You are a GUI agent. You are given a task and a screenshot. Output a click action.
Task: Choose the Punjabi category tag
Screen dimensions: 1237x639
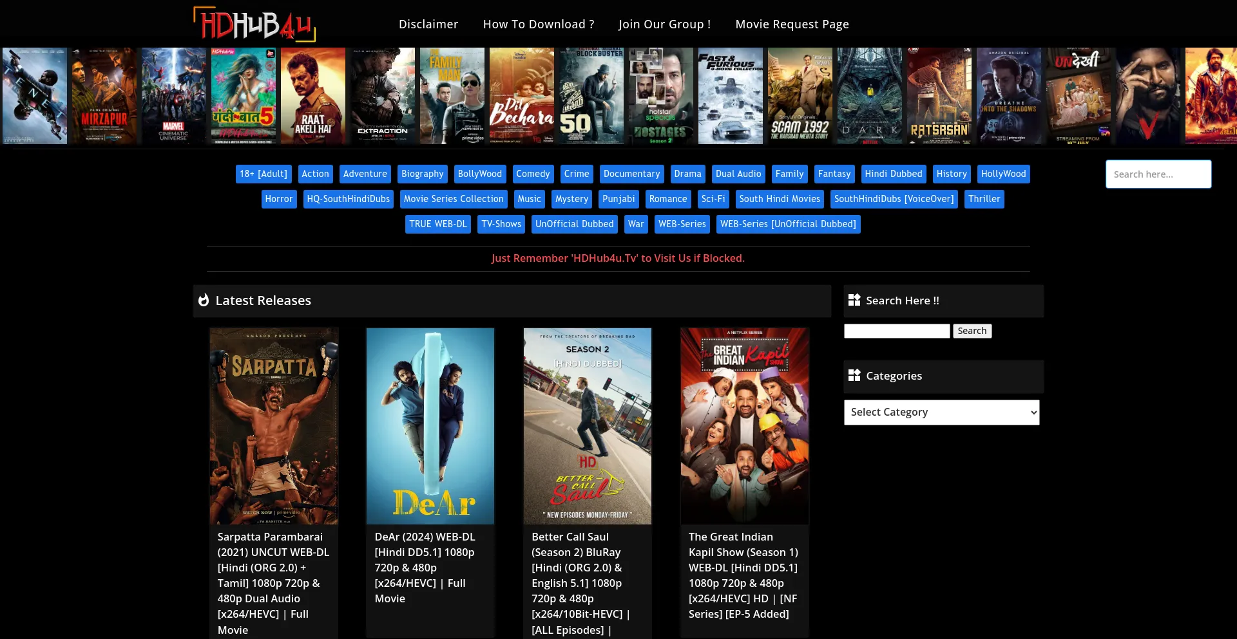[x=618, y=199]
